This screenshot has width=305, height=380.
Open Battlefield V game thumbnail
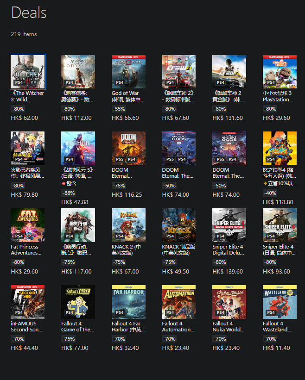tap(78, 148)
